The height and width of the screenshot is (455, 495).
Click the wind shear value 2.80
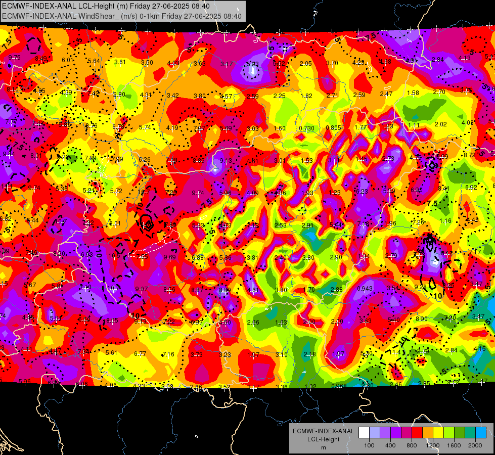[x=119, y=95]
